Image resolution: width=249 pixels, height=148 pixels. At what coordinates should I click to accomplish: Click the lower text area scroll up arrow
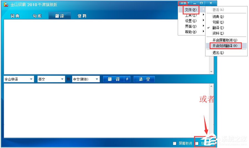click(211, 86)
